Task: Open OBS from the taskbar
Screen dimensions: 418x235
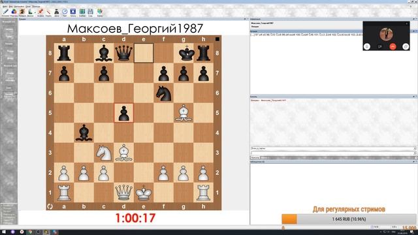Action: click(38, 232)
